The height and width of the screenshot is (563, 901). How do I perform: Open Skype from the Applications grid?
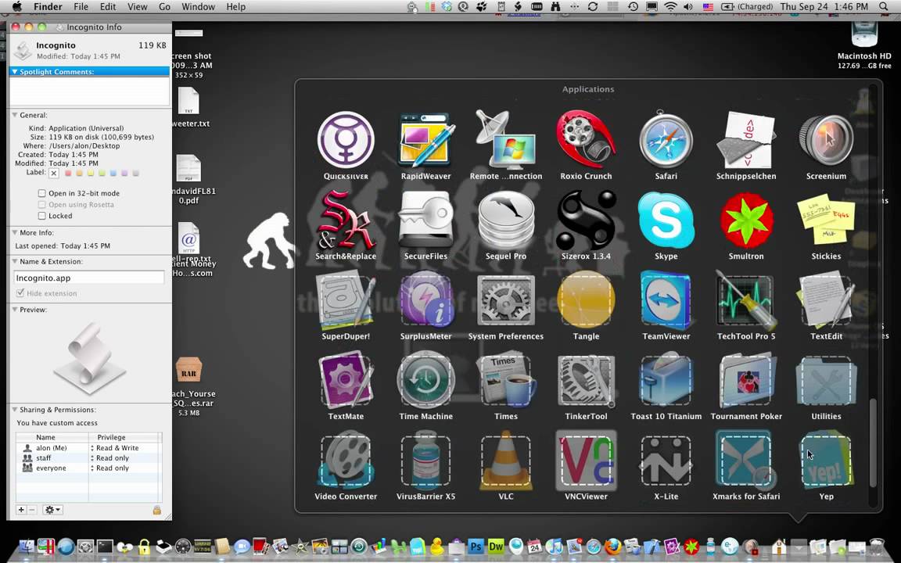pos(666,220)
